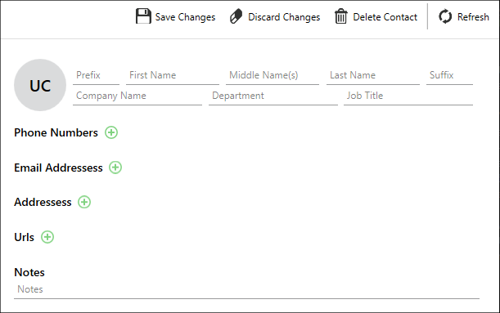This screenshot has height=313, width=500.
Task: Click the UC contact avatar
Action: 40,85
